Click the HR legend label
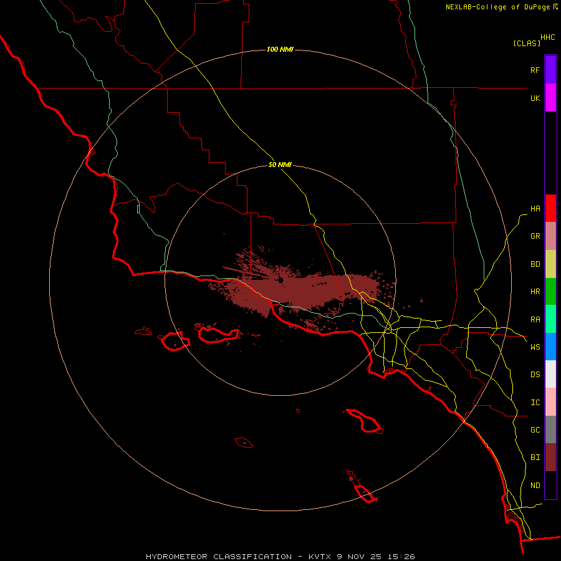The height and width of the screenshot is (561, 561). (x=535, y=292)
